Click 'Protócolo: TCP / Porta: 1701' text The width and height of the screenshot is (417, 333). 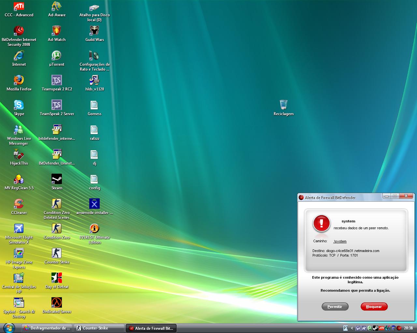click(335, 255)
